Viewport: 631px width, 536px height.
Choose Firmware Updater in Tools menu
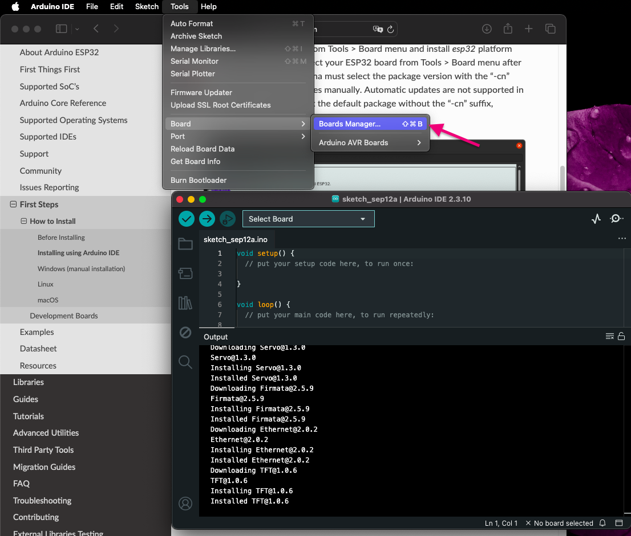tap(237, 92)
